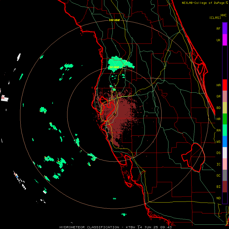Click the DS legend label
This screenshot has width=229, height=229.
point(218,153)
